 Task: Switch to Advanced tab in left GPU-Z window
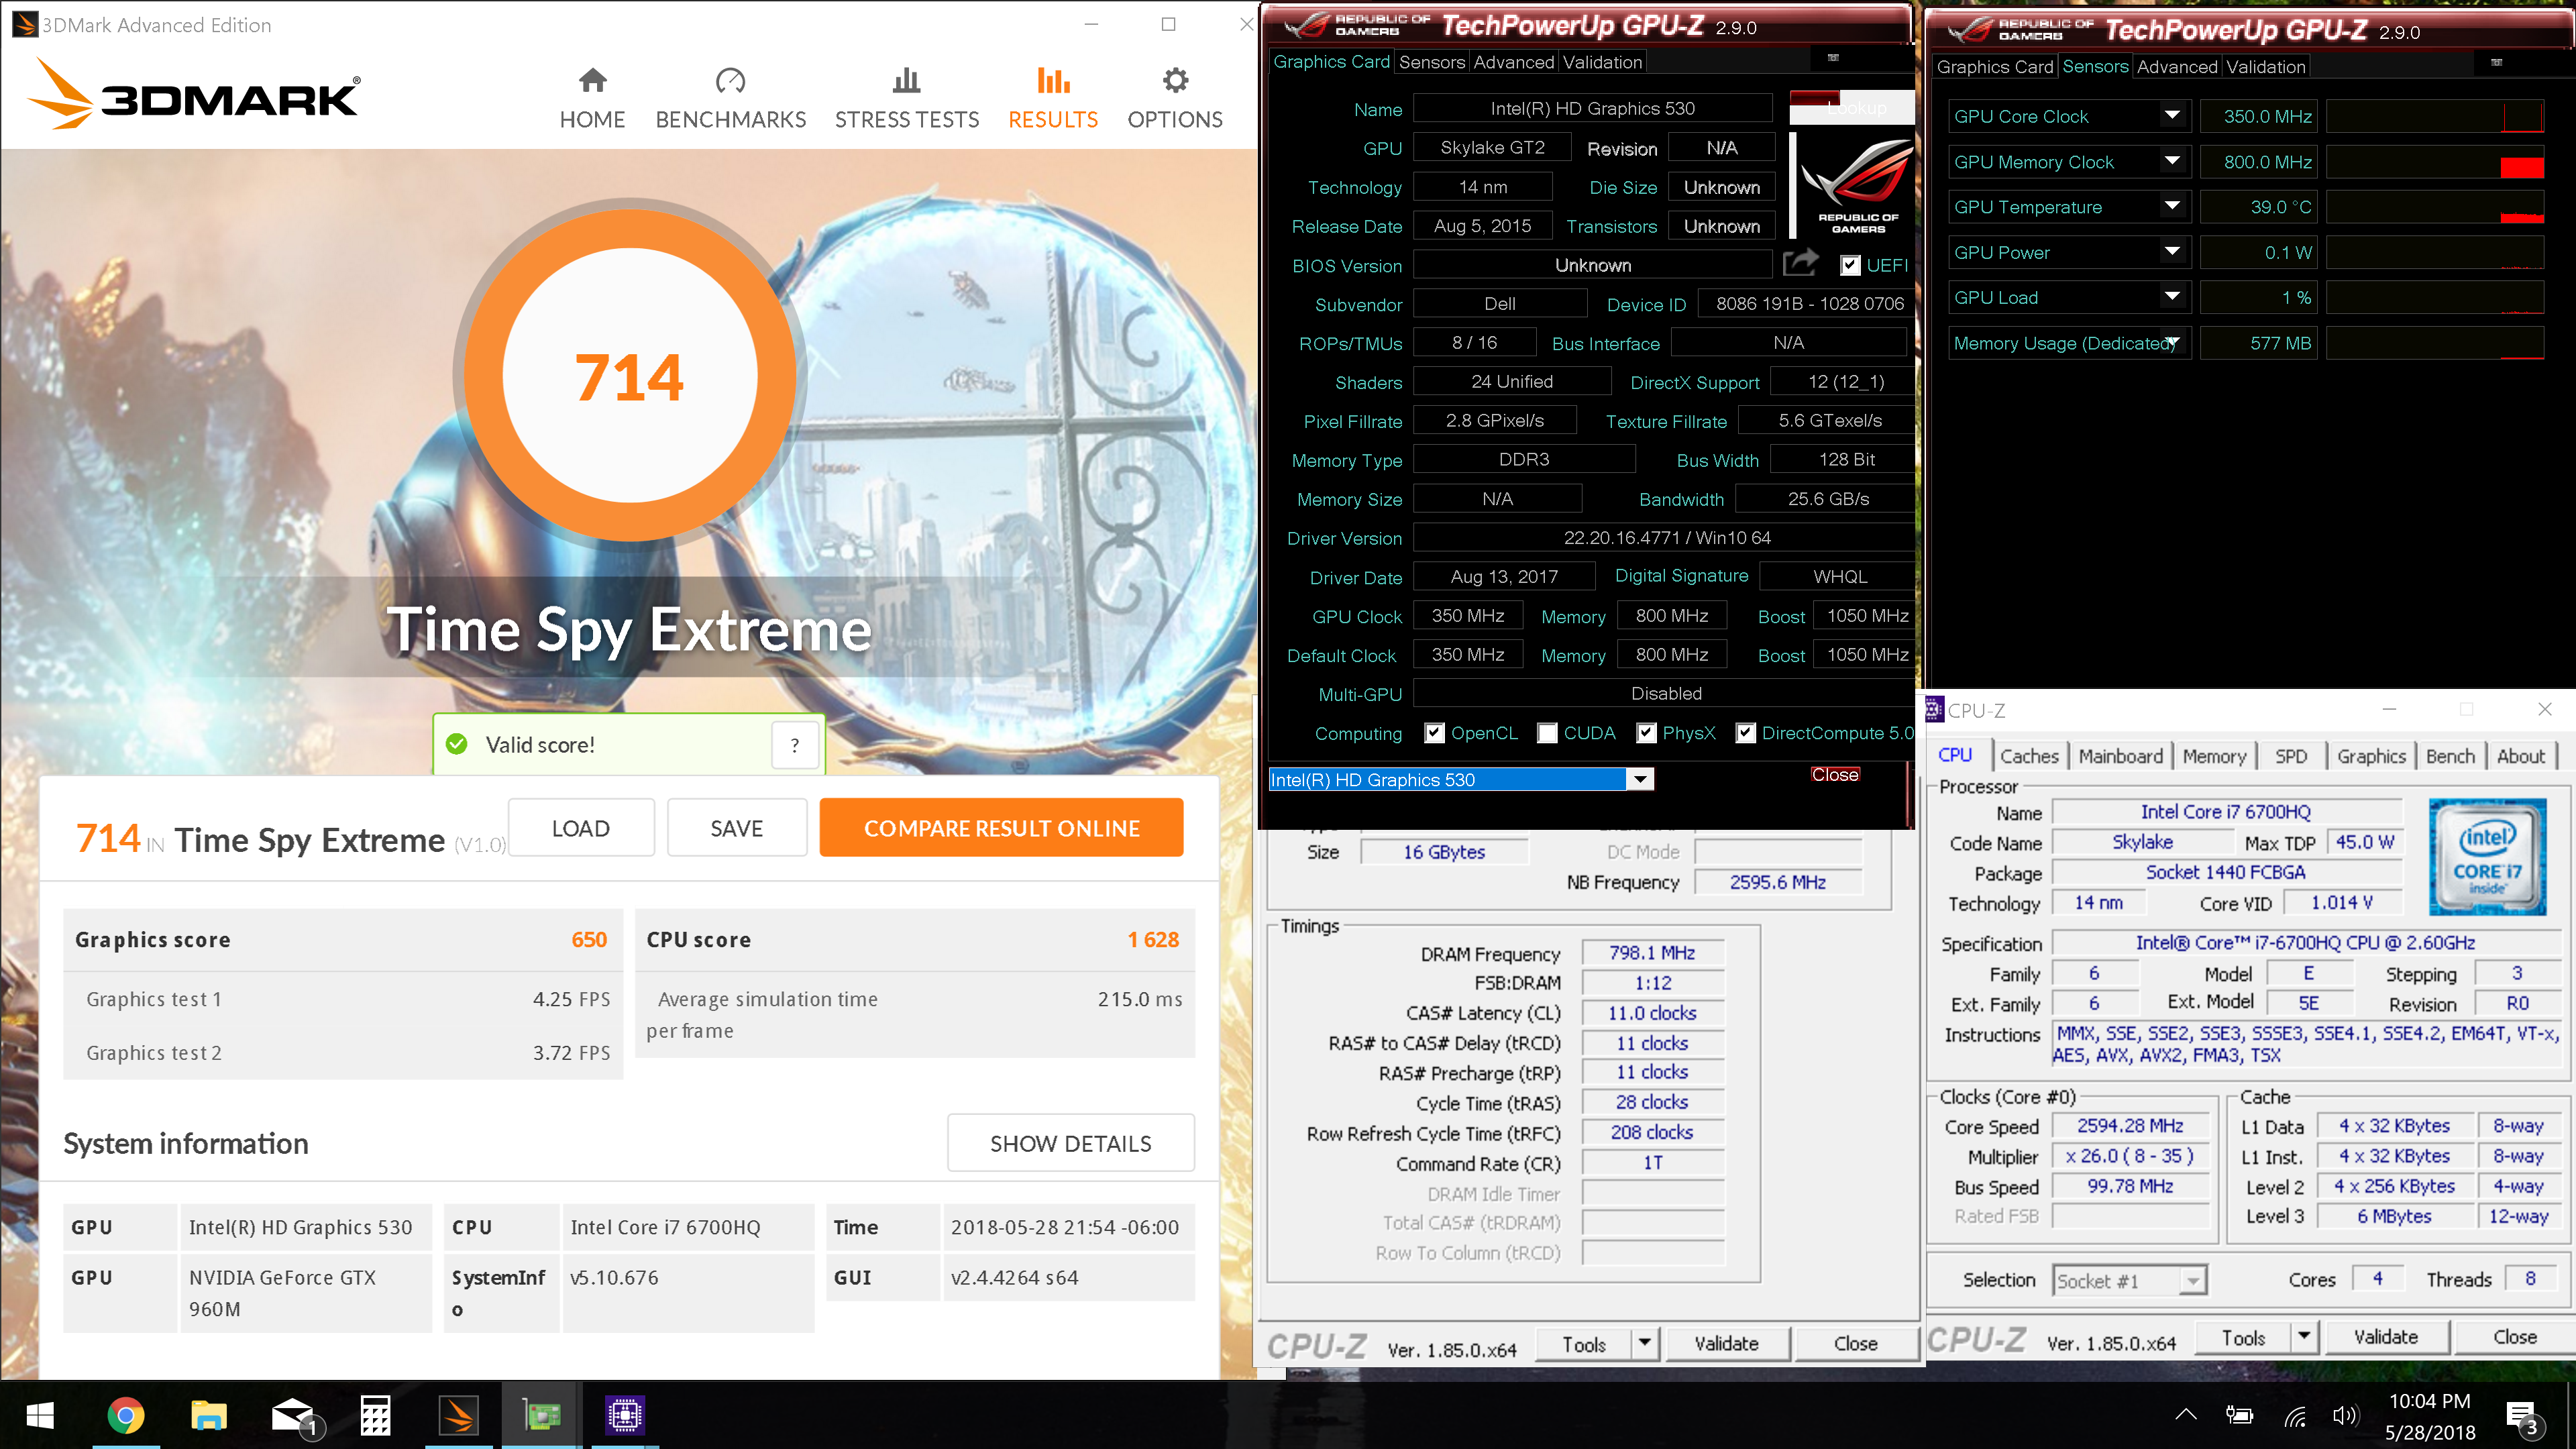pos(1513,62)
